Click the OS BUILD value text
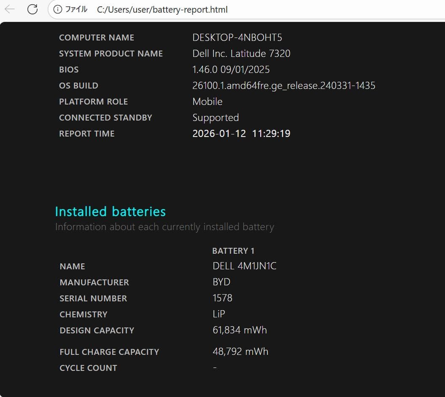 (x=284, y=85)
